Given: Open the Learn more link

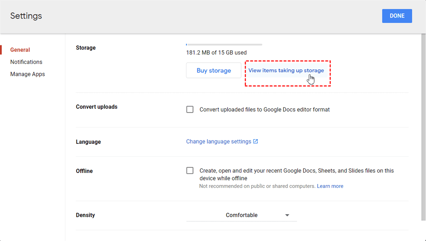Looking at the screenshot, I should (x=330, y=186).
